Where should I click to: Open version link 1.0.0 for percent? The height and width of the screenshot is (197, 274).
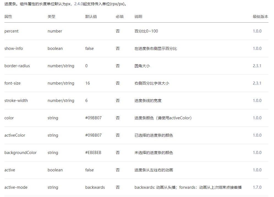(x=257, y=31)
